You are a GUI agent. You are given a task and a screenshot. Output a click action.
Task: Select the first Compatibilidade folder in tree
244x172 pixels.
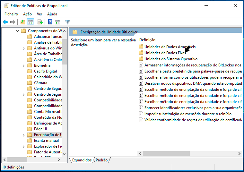click(45, 100)
